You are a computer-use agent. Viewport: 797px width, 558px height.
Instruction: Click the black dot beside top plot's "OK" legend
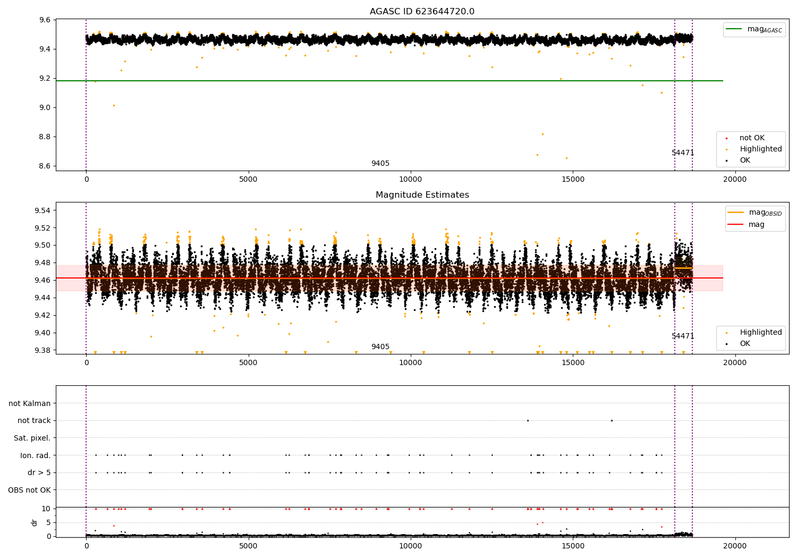coord(726,161)
